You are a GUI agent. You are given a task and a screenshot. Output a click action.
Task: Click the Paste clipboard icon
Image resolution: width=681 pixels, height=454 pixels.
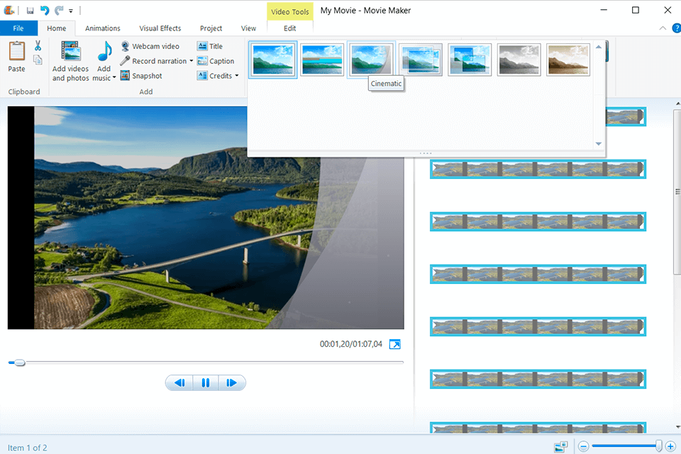tap(16, 52)
